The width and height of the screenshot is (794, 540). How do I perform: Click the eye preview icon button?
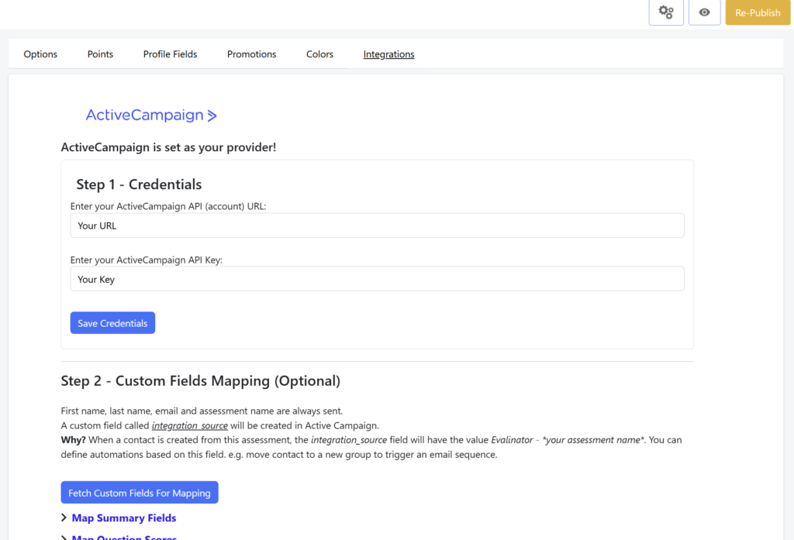[x=704, y=12]
